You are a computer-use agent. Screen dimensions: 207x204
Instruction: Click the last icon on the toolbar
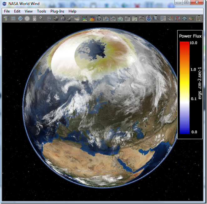[x=199, y=19]
